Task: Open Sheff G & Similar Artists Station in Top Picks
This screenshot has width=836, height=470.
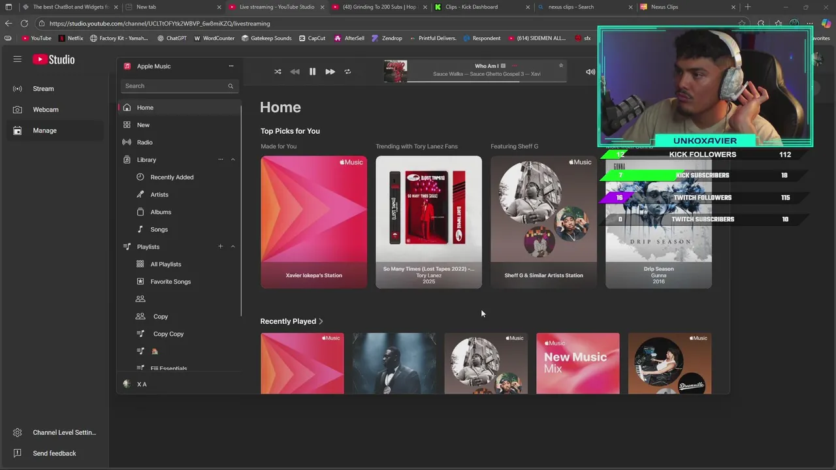Action: 543,222
